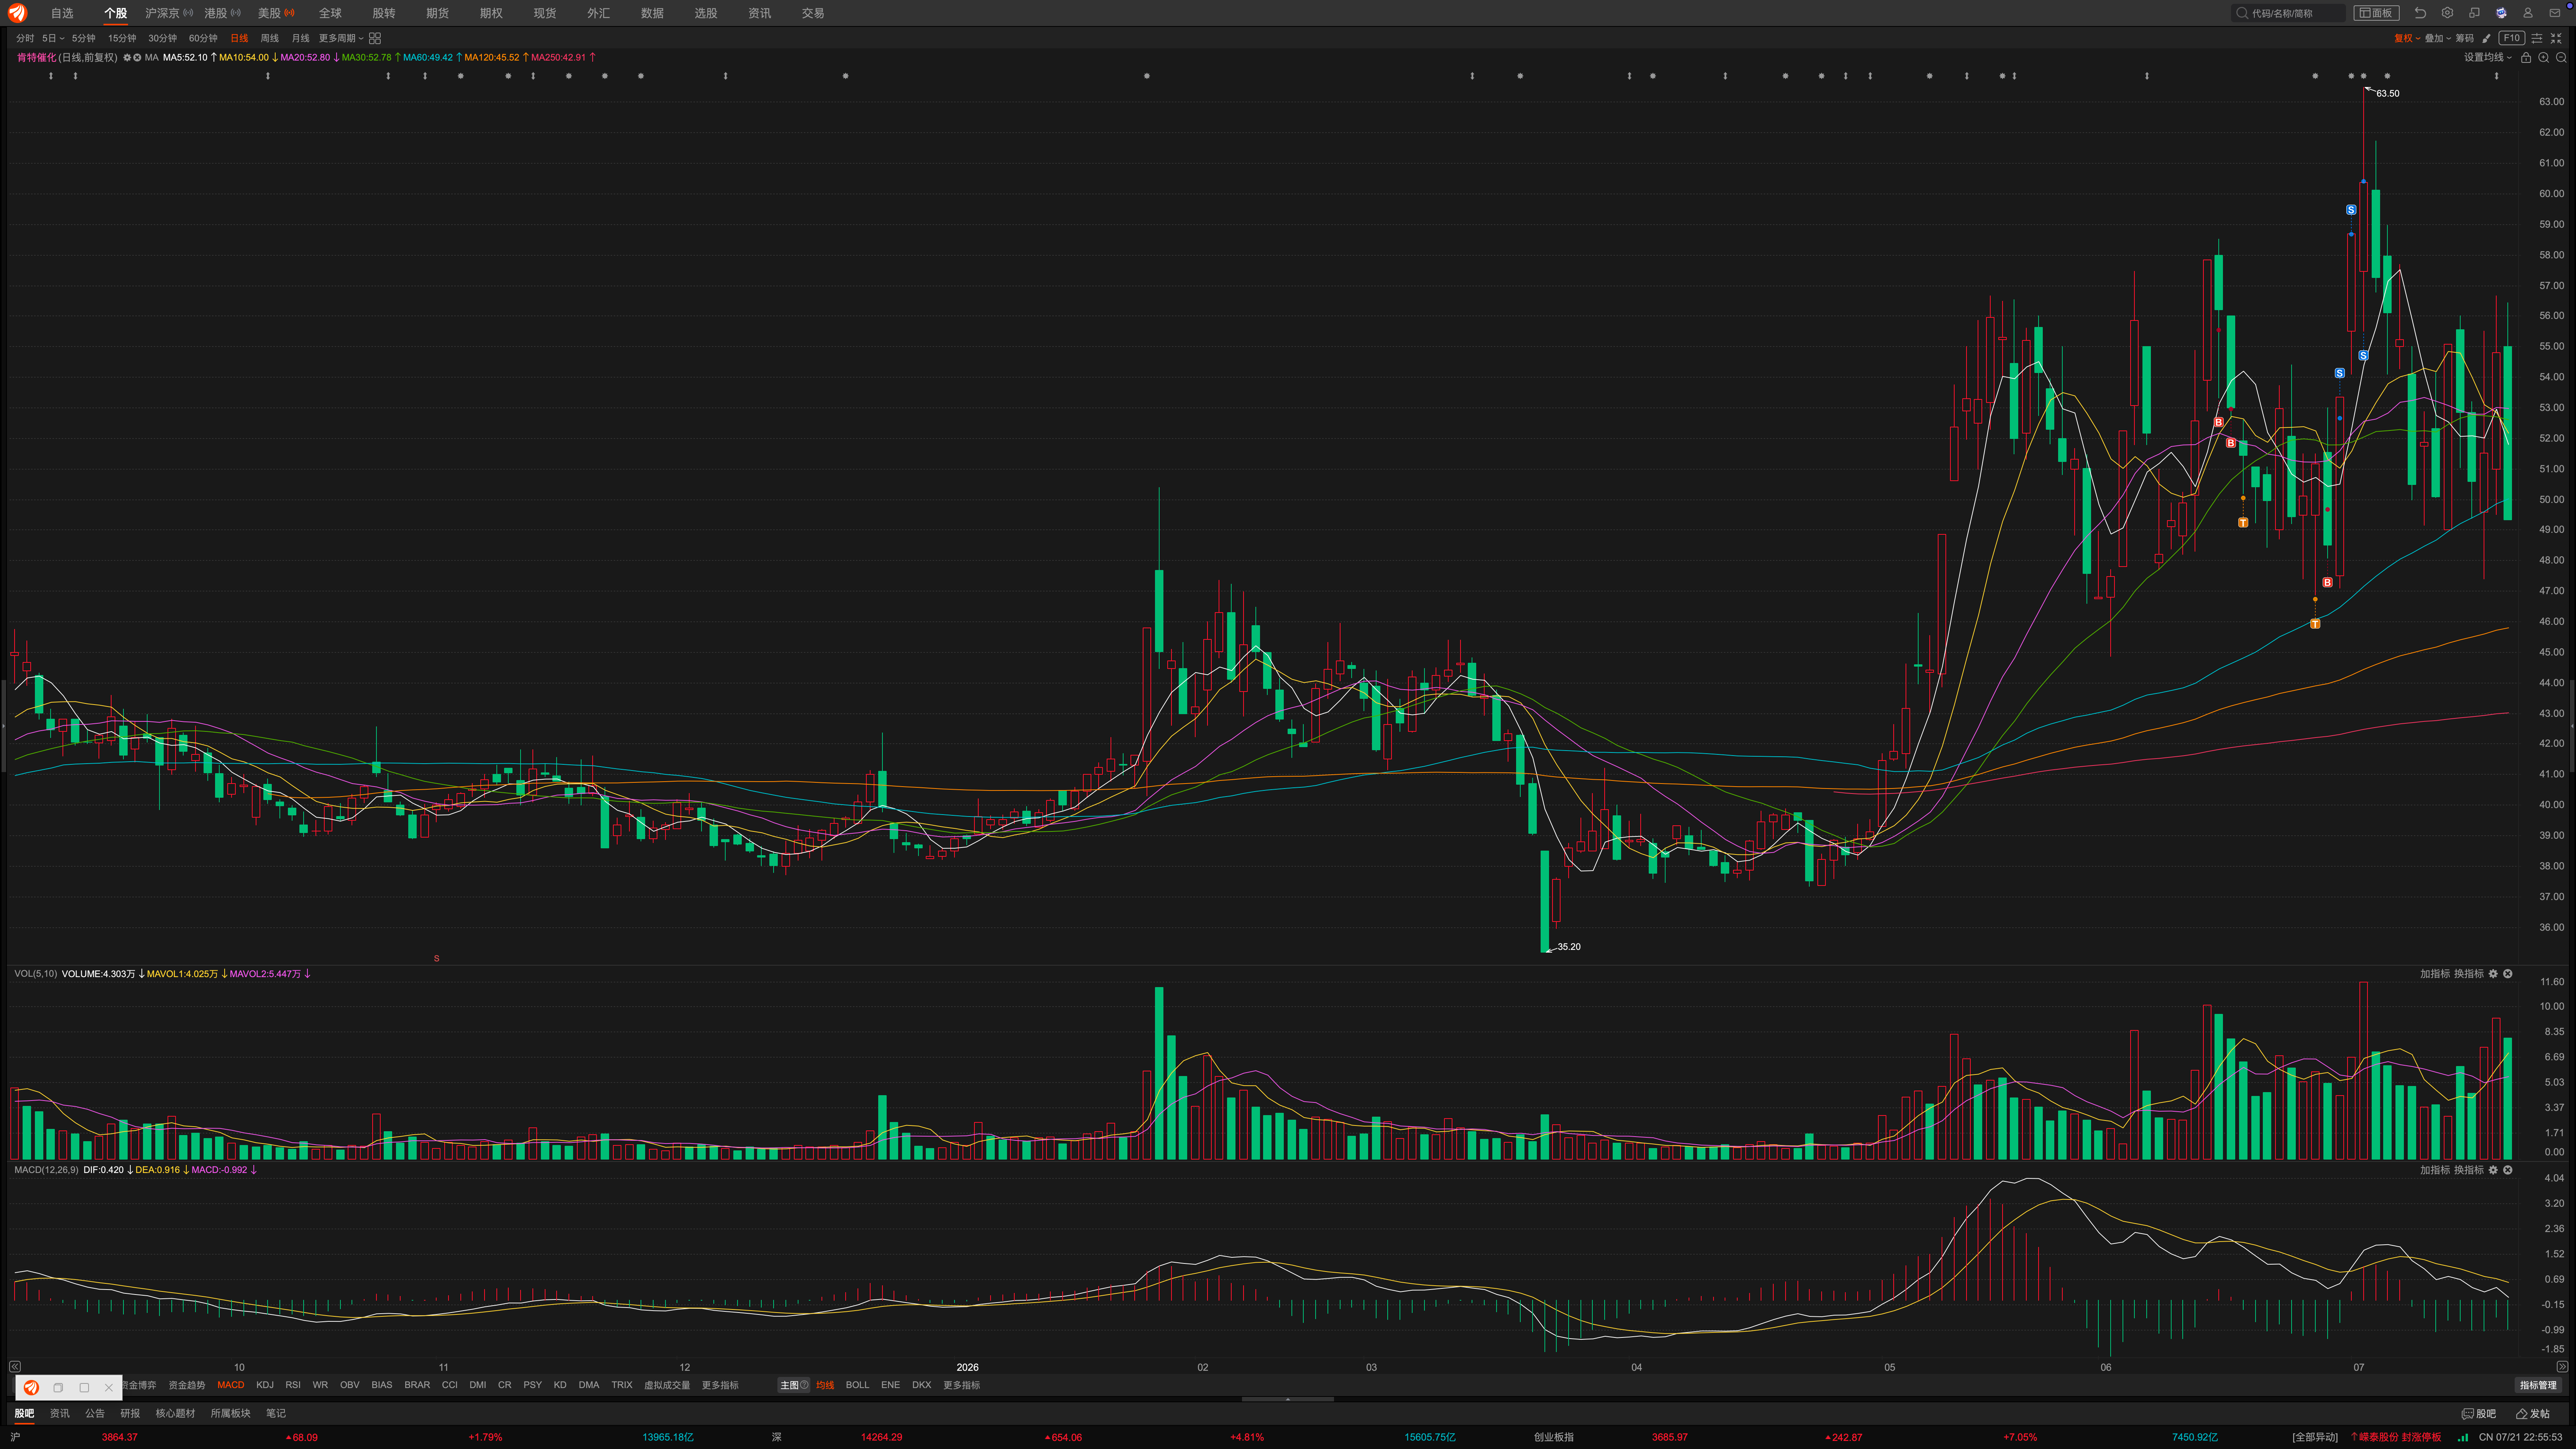Open the 5日 period dropdown

click(x=53, y=38)
